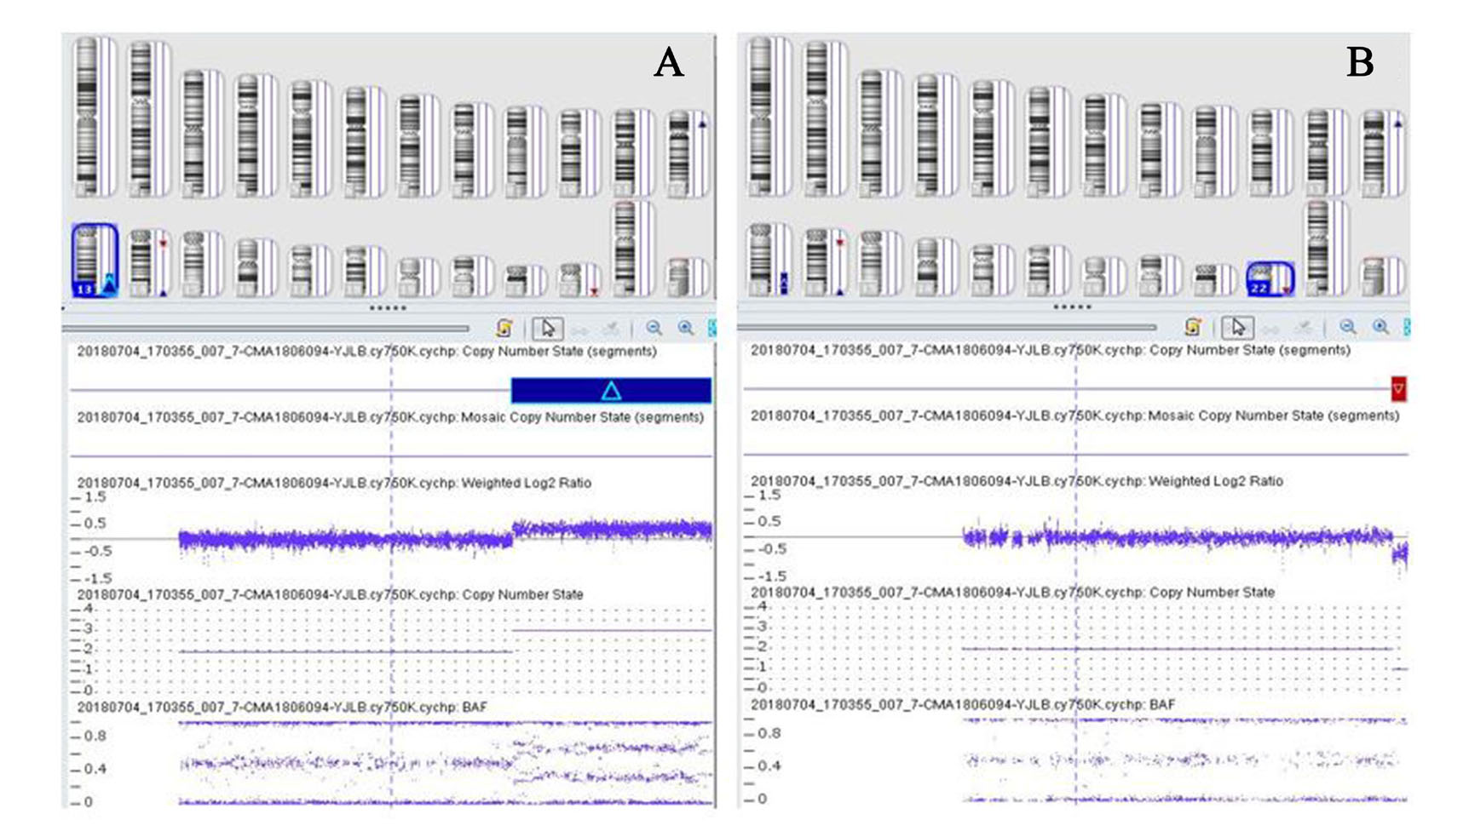Click zoom in magnifier in panel A toolbar

[685, 328]
